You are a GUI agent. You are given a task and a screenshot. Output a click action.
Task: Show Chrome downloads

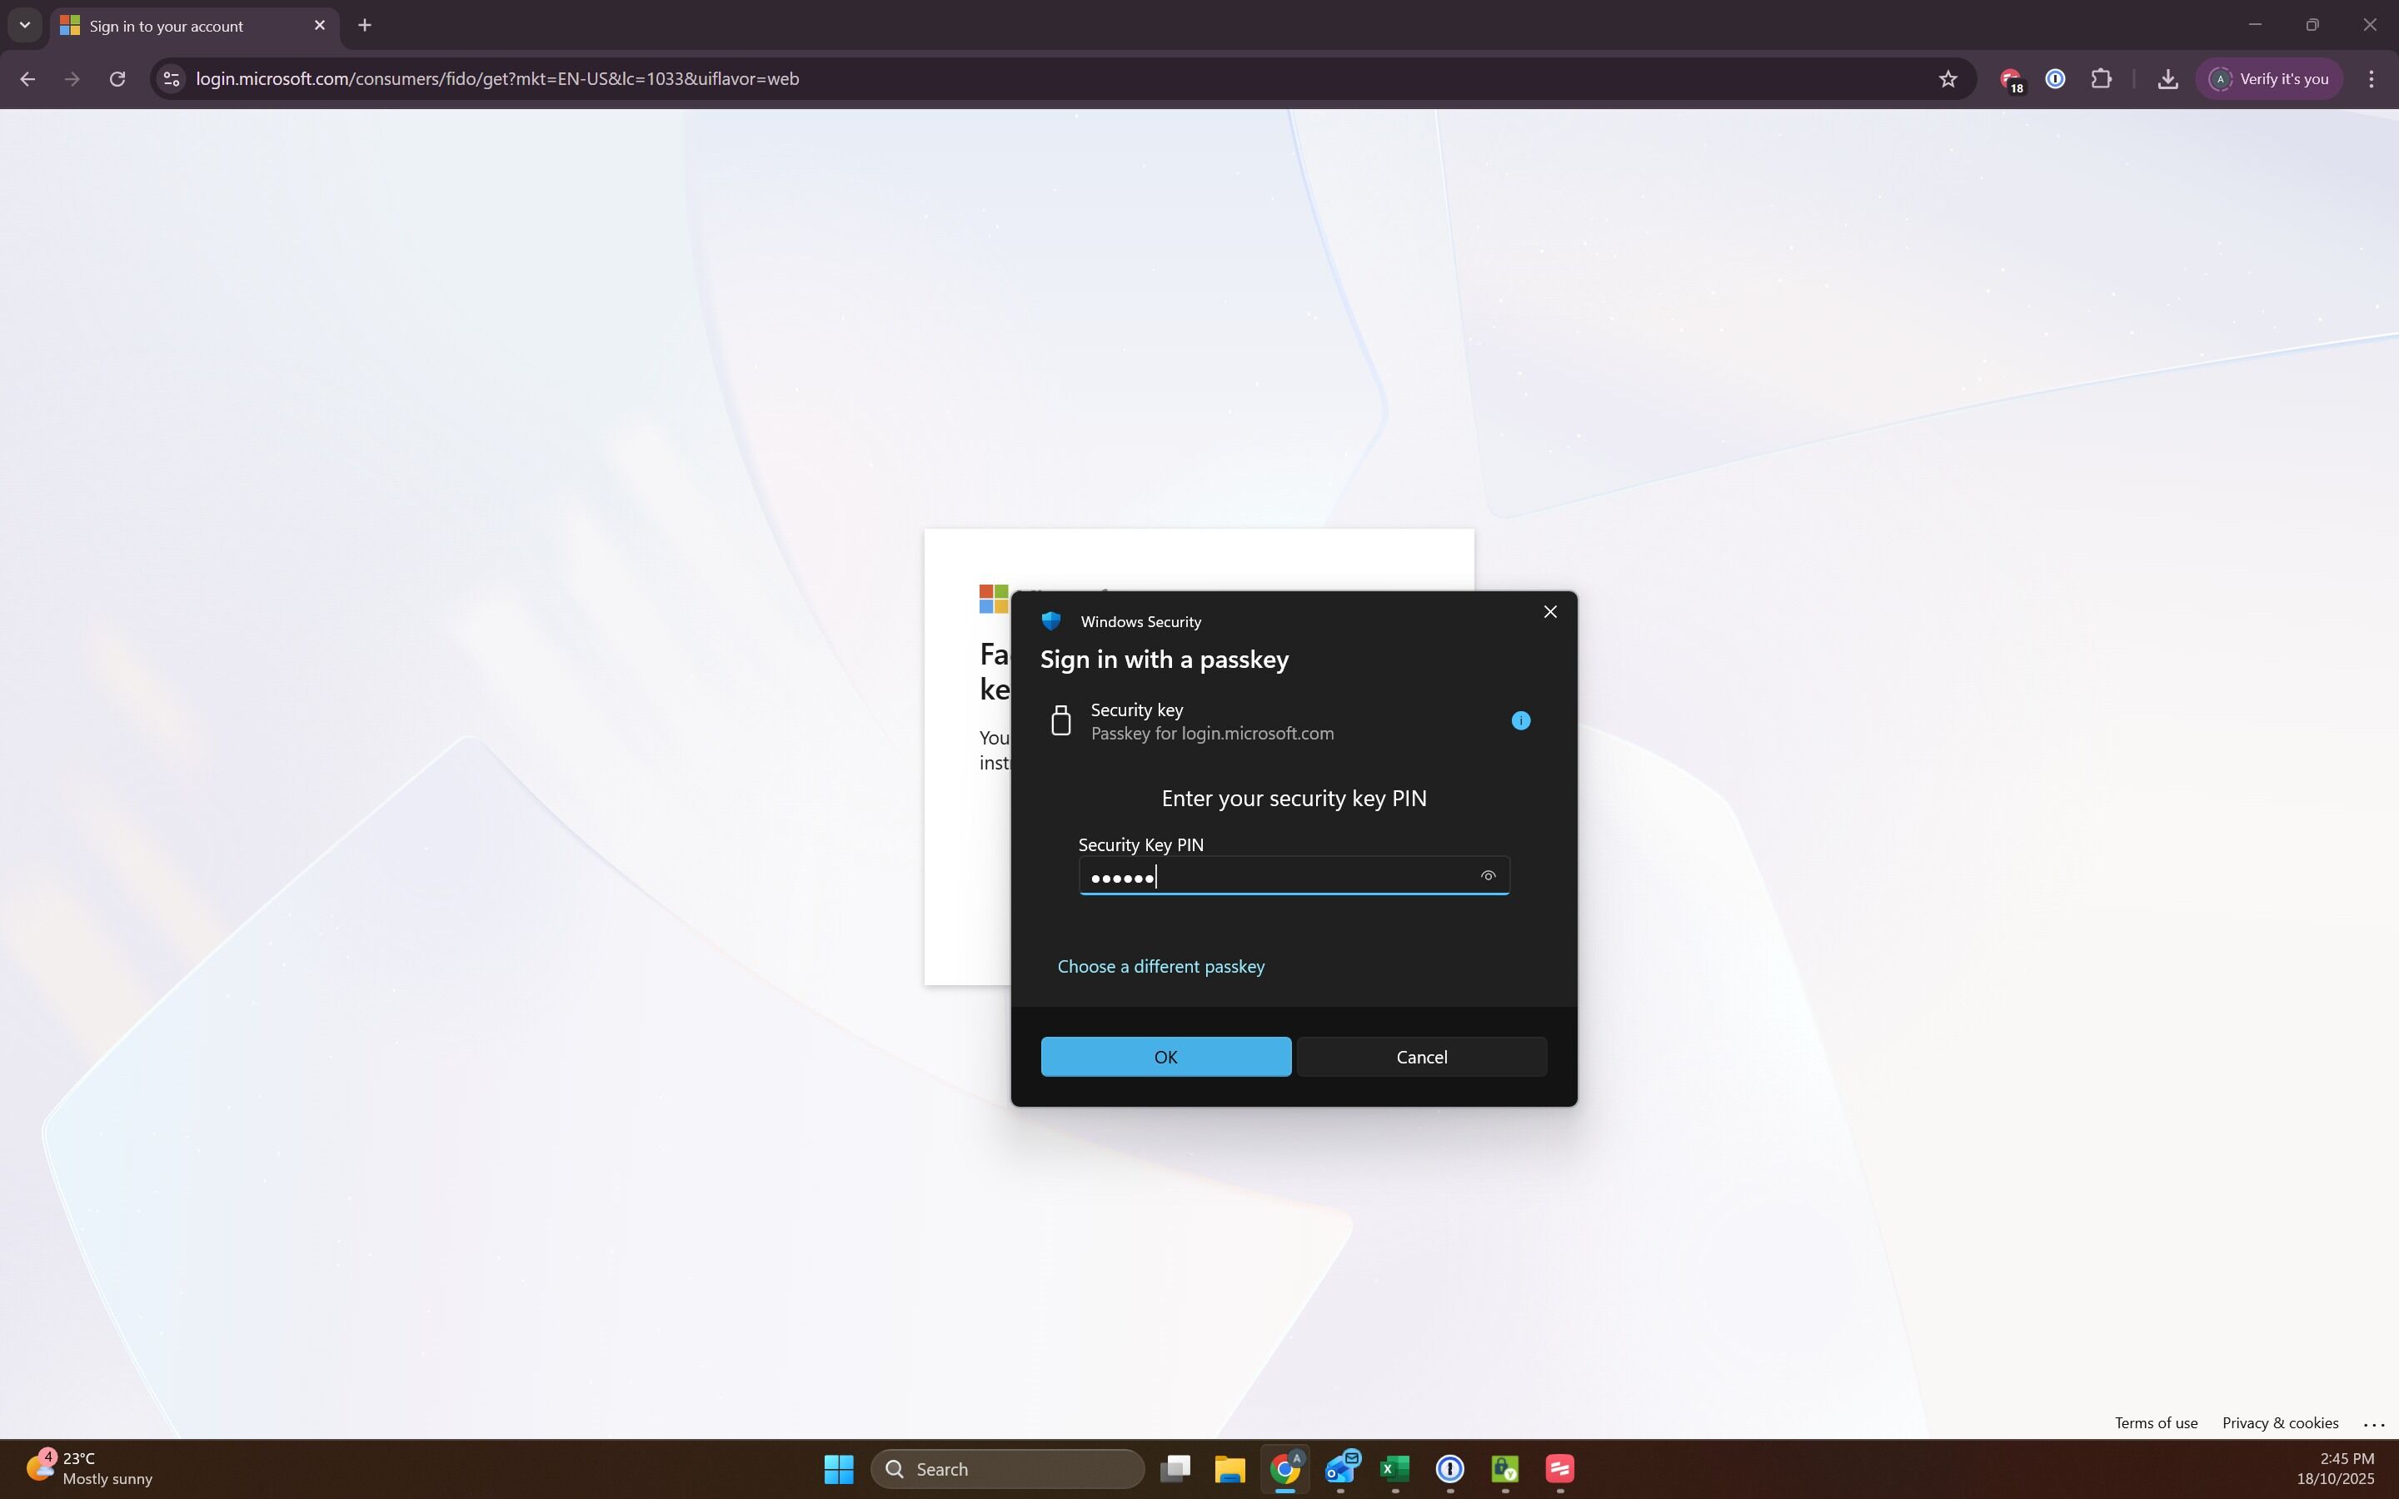[x=2167, y=78]
